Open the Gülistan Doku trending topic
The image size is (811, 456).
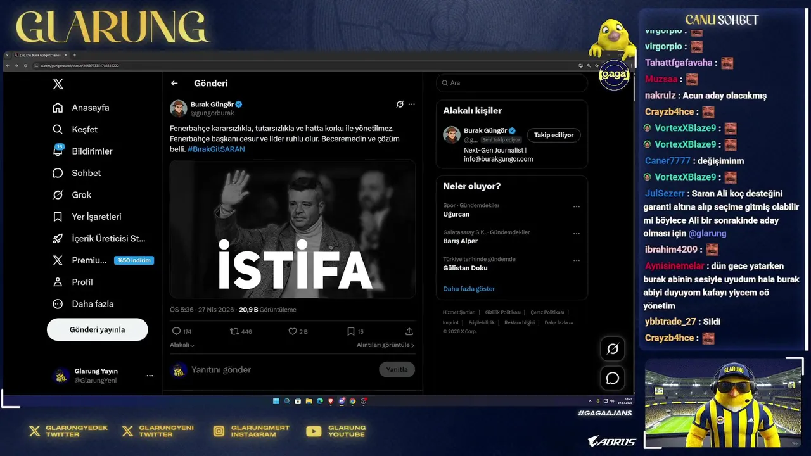[465, 268]
